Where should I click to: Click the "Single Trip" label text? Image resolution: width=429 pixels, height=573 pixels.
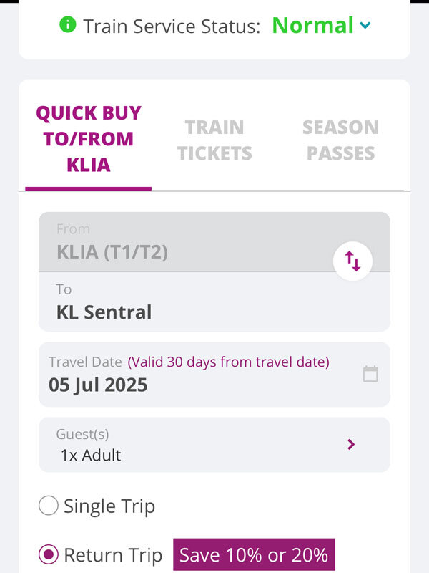109,506
